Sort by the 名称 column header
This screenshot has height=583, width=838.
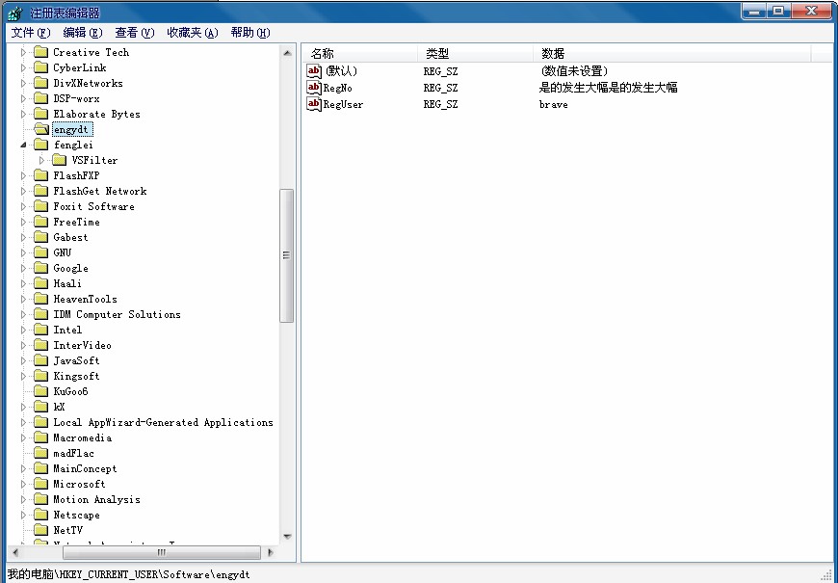pyautogui.click(x=359, y=53)
